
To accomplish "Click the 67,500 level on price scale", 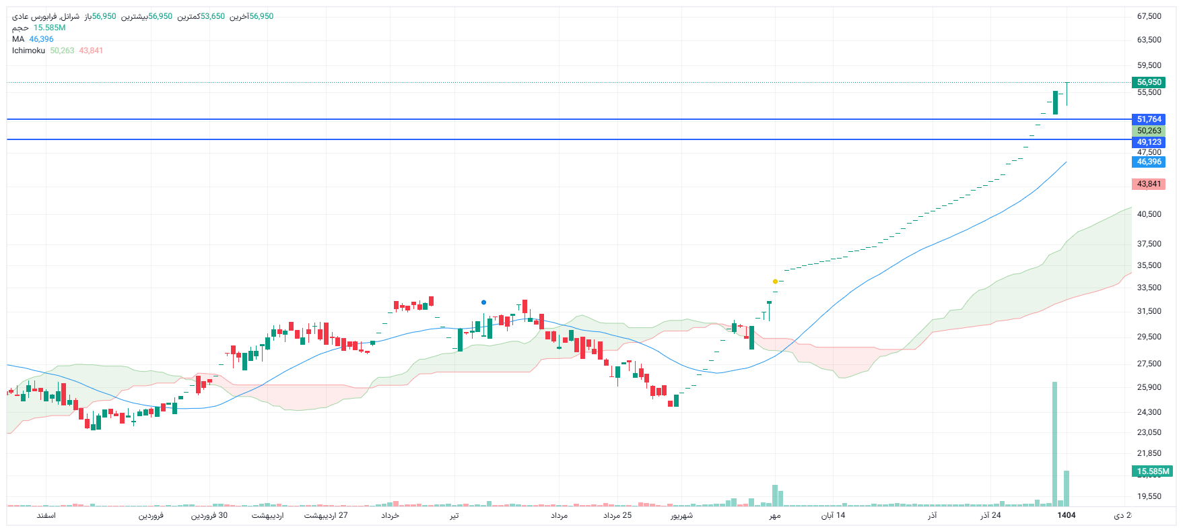I will [x=1149, y=16].
